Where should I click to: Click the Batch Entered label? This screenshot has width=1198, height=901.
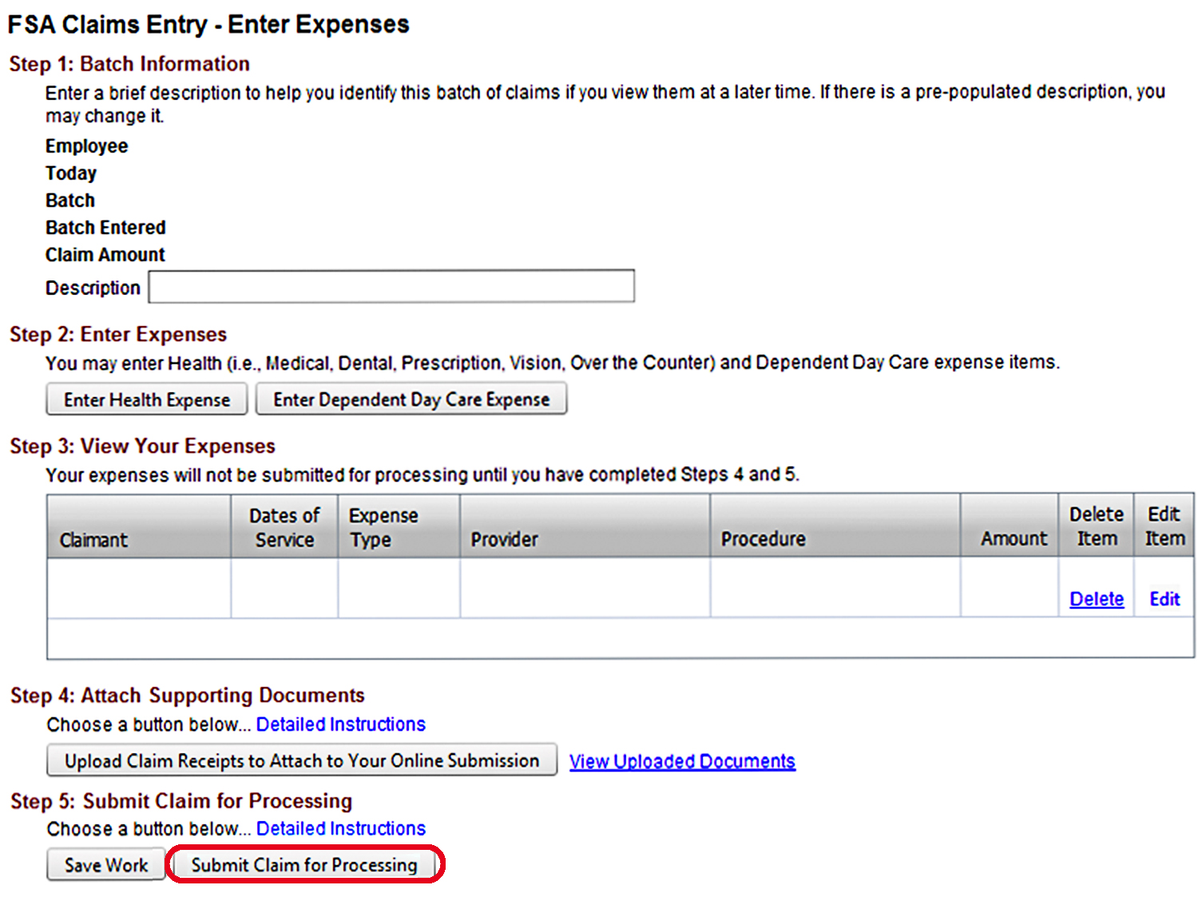tap(105, 228)
